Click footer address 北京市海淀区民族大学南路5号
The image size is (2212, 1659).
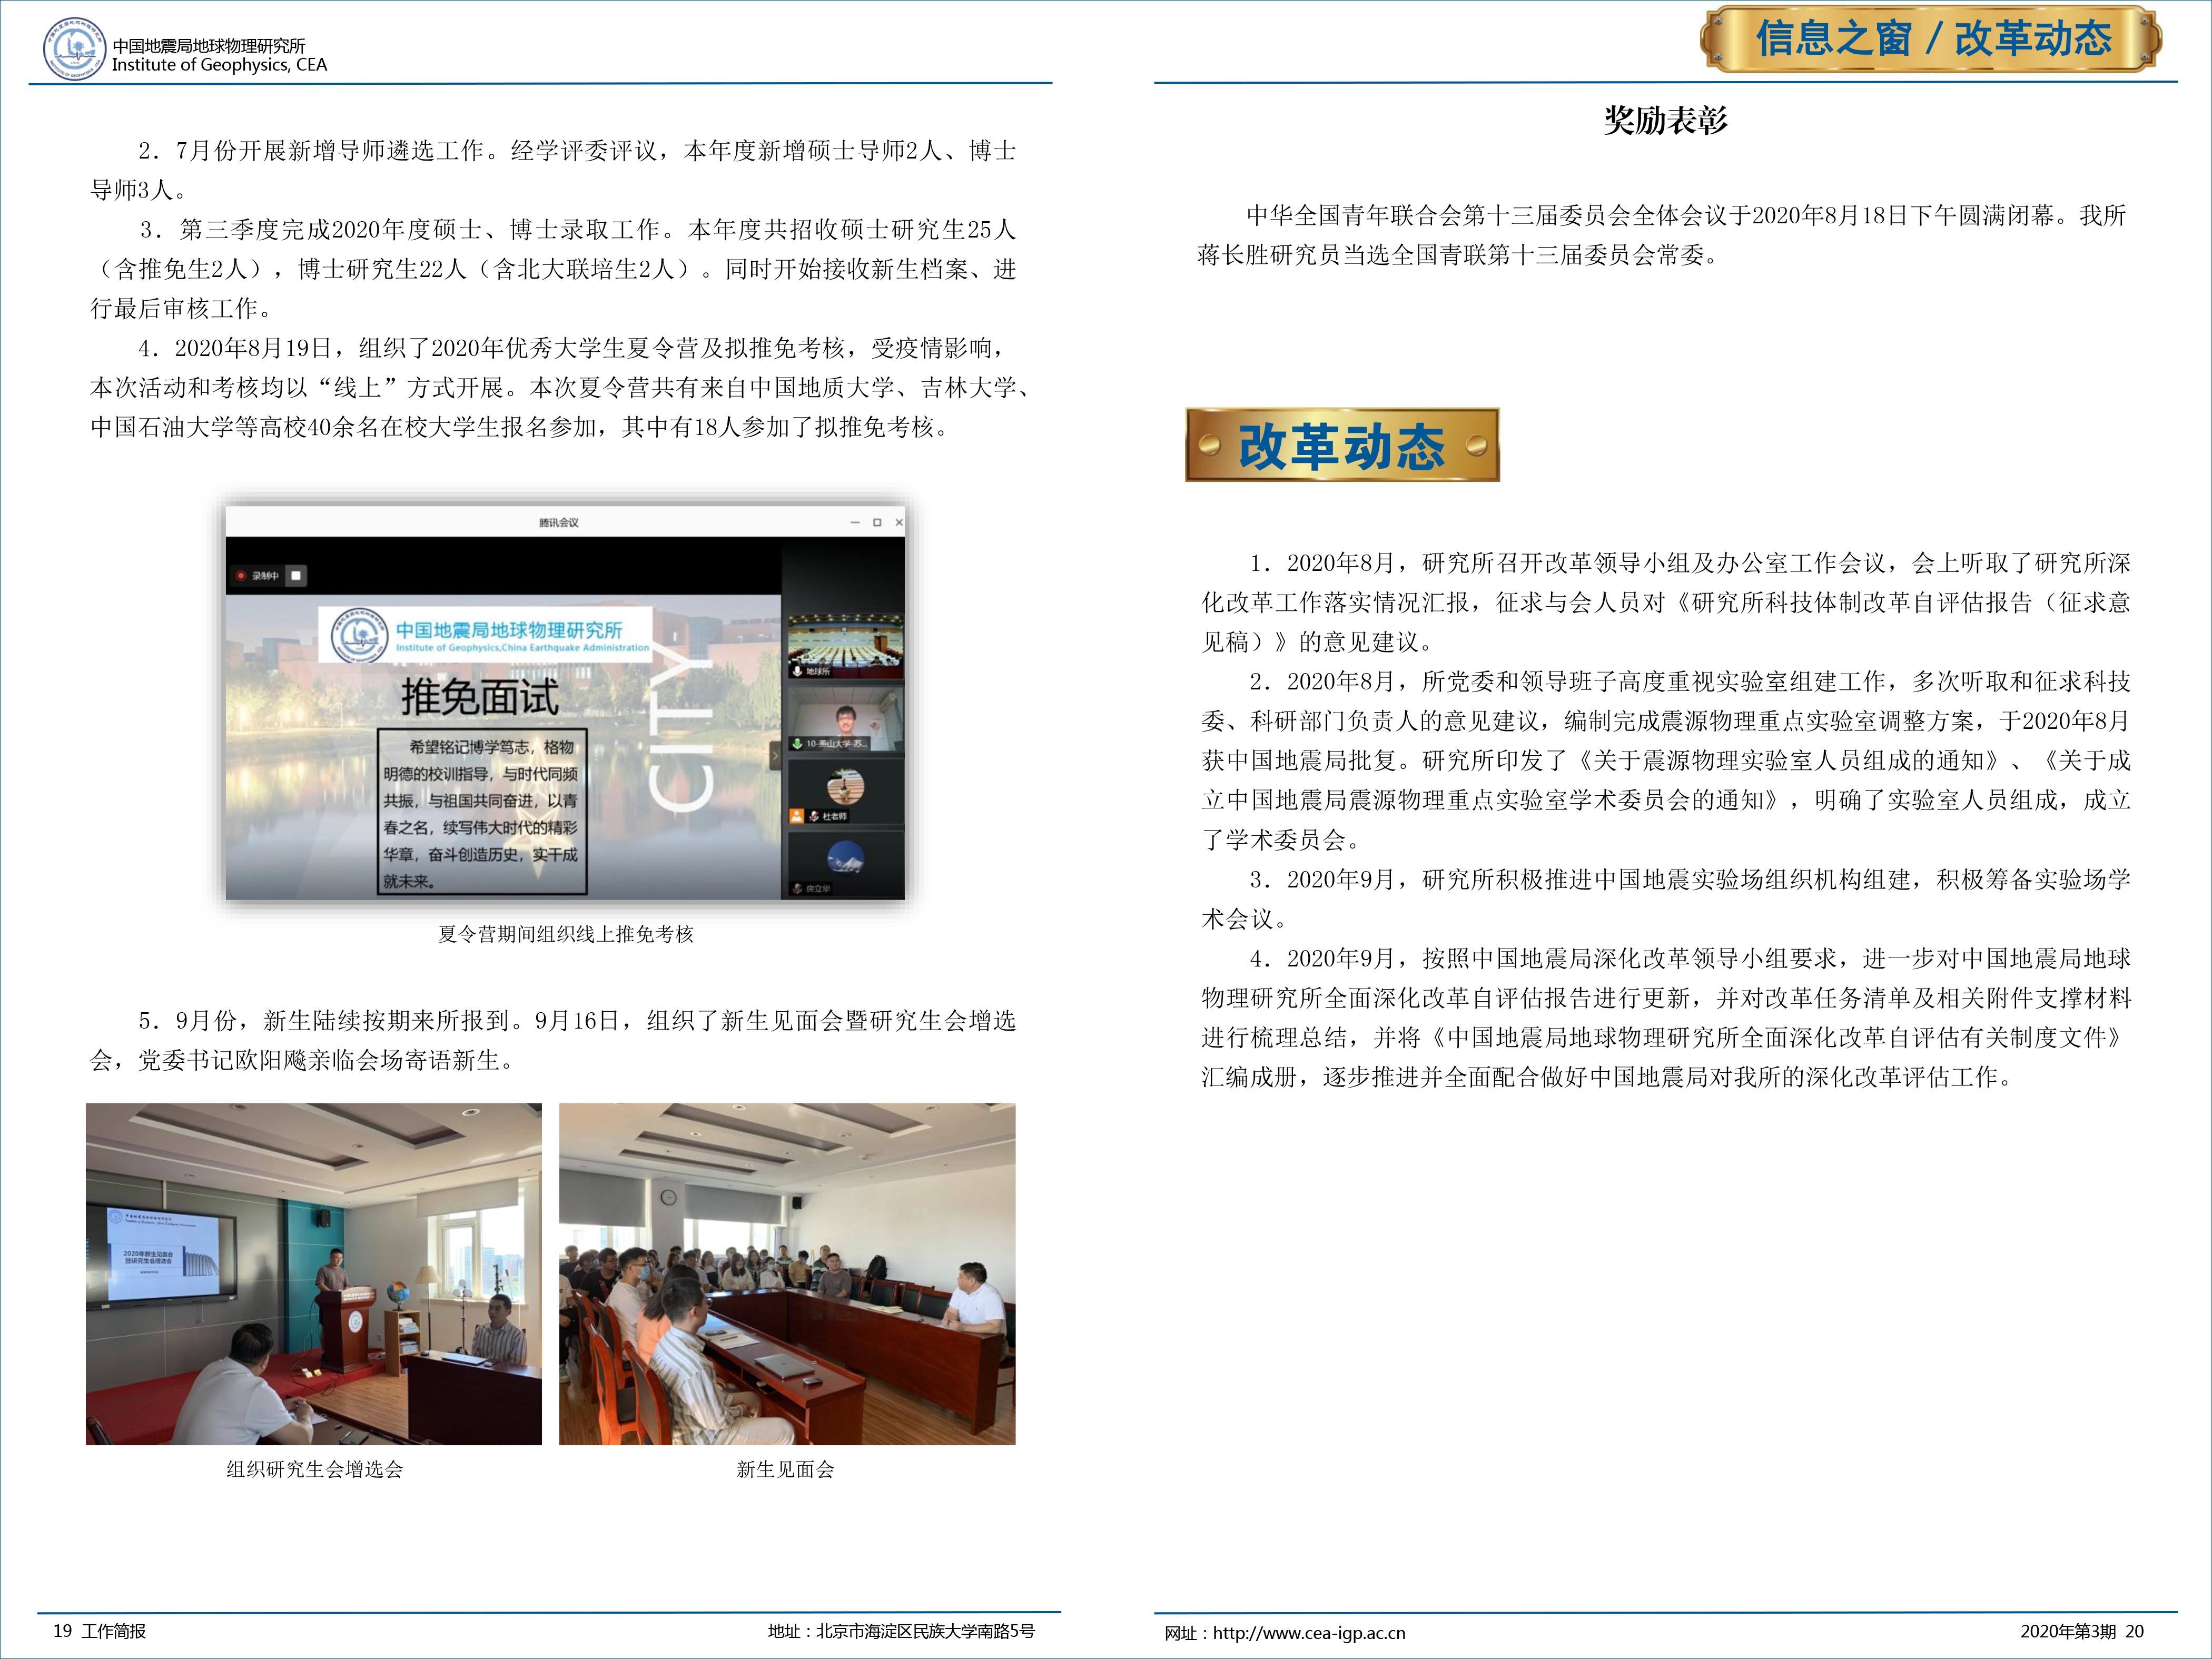pos(925,1631)
